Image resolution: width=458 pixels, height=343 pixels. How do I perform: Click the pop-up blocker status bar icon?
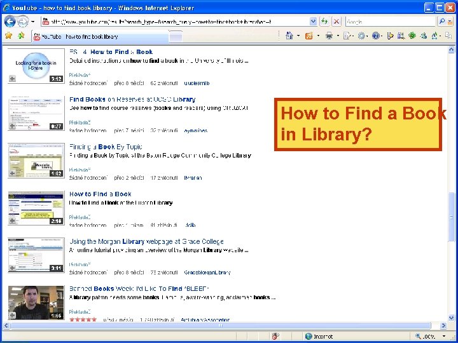275,336
